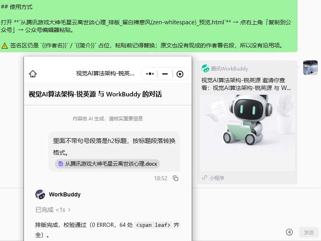Click the voice input icon beside 发送
The image size is (321, 241).
289,232
